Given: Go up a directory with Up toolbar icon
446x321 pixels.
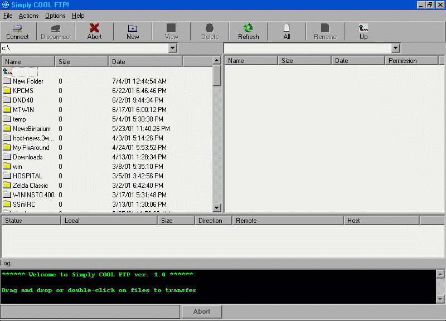Looking at the screenshot, I should click(363, 28).
